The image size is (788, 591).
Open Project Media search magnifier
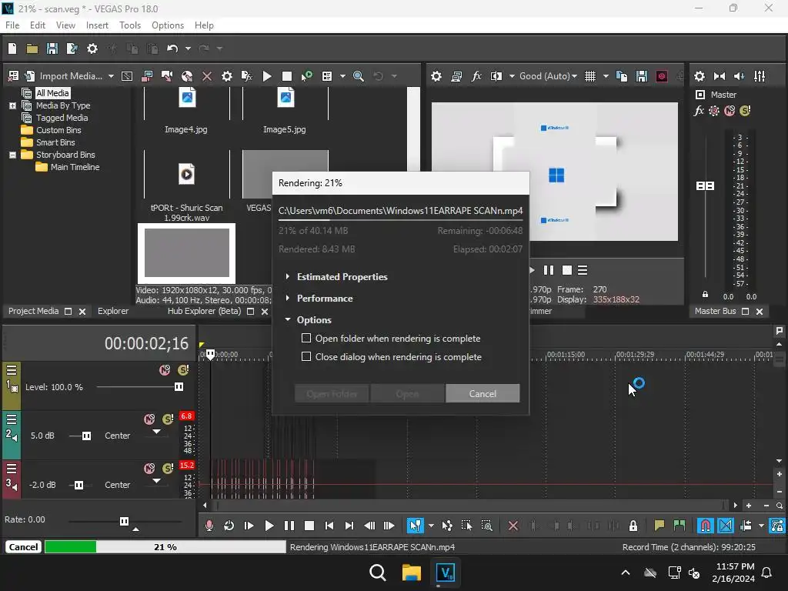(x=359, y=76)
